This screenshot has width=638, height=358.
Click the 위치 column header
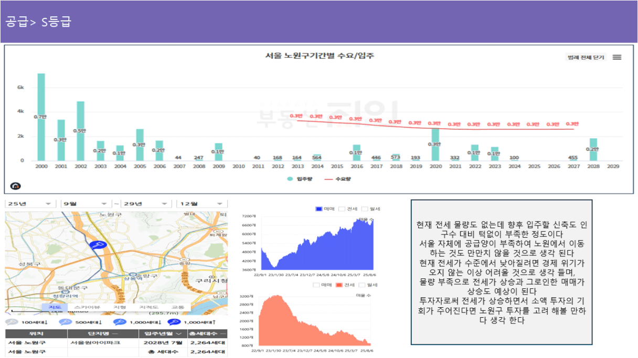pos(36,333)
